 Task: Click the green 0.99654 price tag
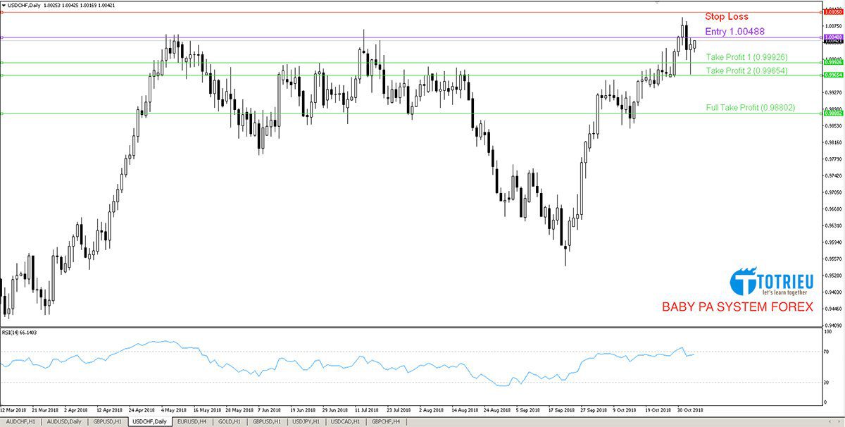[x=832, y=75]
